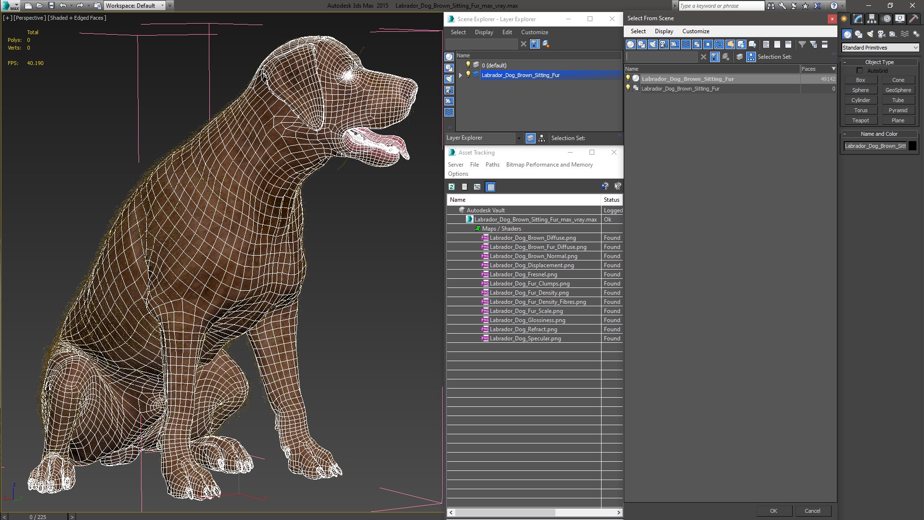Expand the Labrador_Dog_Brown_Sitting_Fur layer

tap(461, 75)
